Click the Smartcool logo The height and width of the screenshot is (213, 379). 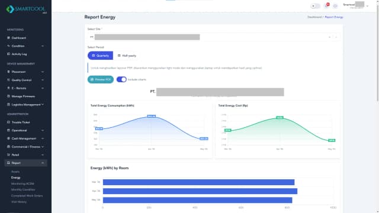[x=26, y=9]
